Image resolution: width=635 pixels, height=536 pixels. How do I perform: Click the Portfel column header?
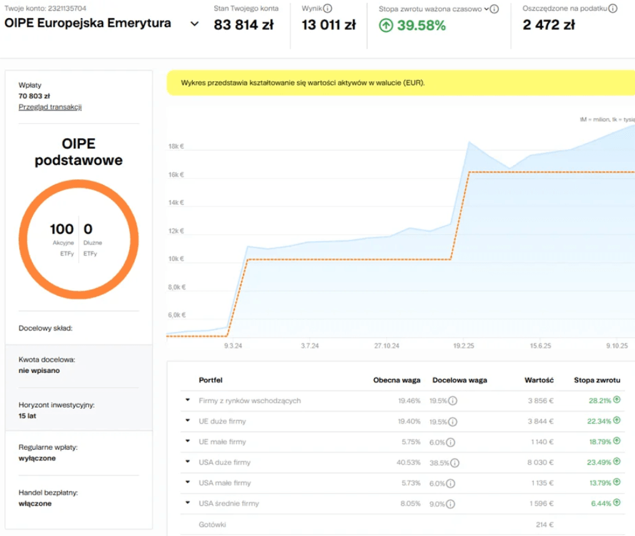pyautogui.click(x=210, y=380)
